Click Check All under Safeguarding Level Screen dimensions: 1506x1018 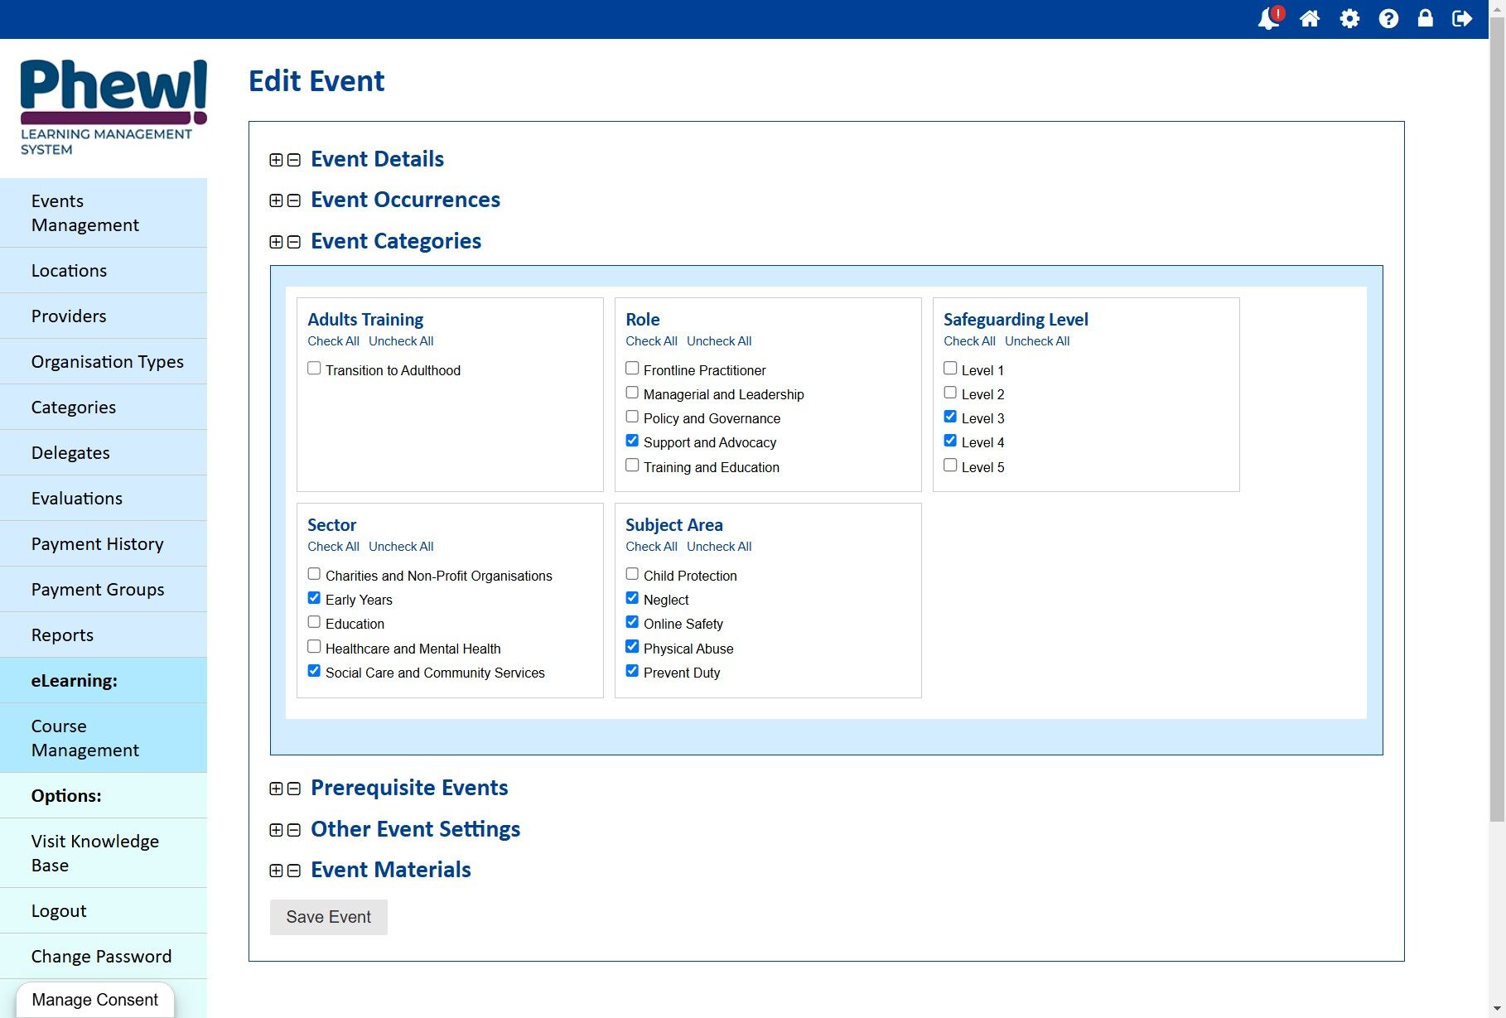pyautogui.click(x=969, y=341)
